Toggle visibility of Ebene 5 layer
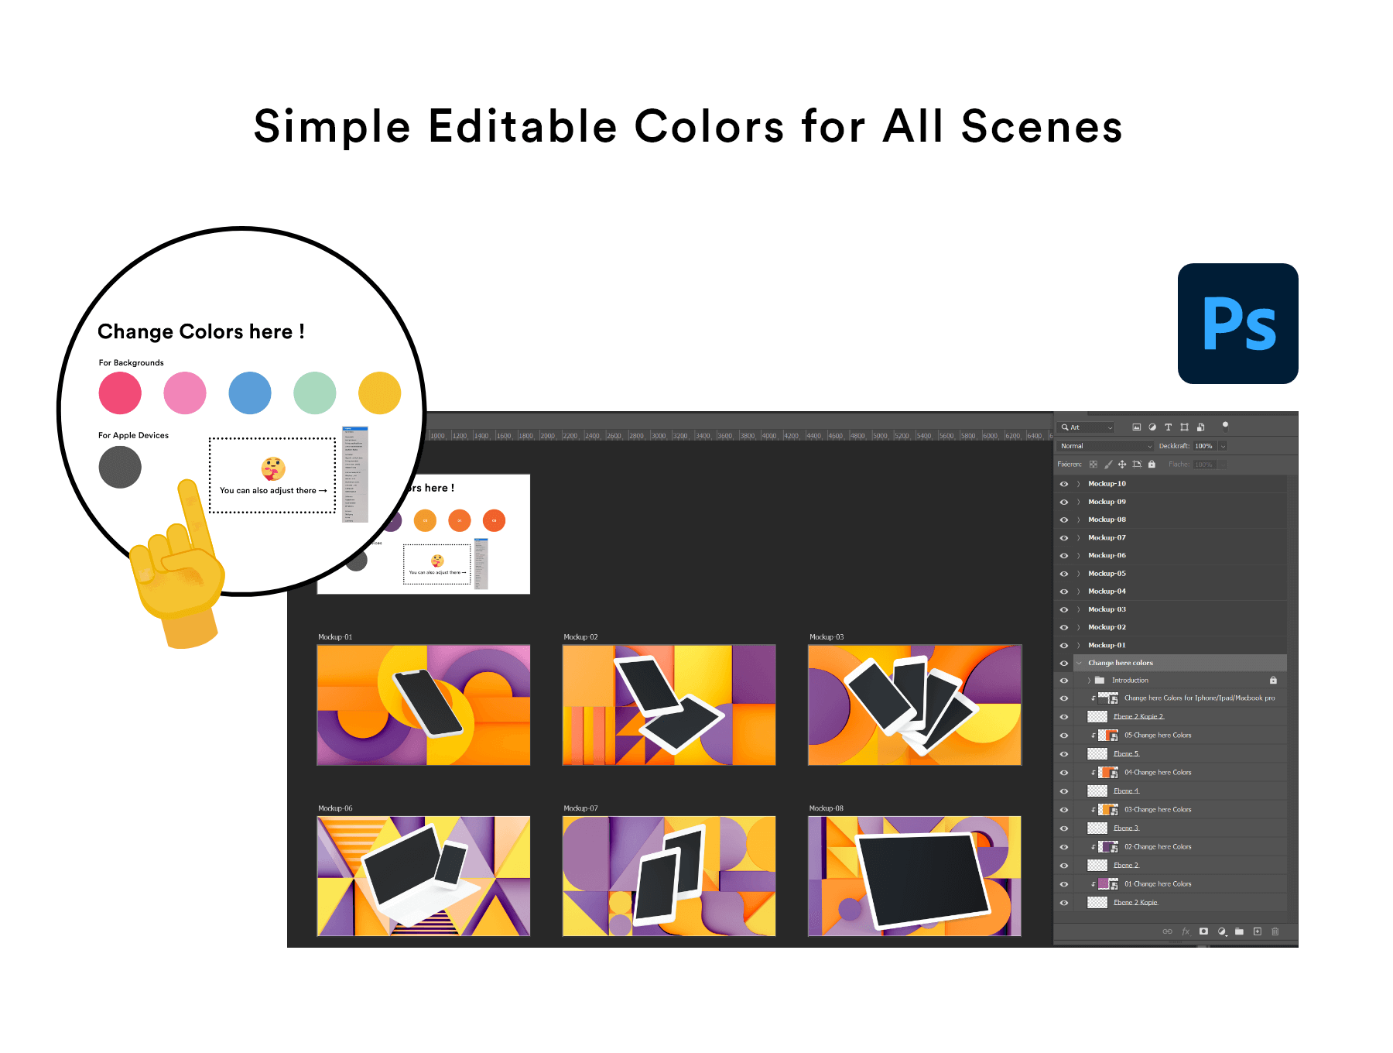This screenshot has width=1393, height=1053. point(1064,754)
